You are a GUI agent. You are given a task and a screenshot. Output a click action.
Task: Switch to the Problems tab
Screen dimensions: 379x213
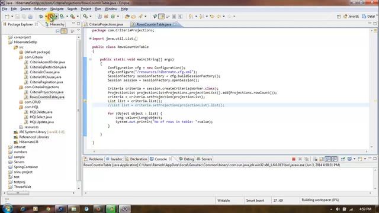coord(94,159)
